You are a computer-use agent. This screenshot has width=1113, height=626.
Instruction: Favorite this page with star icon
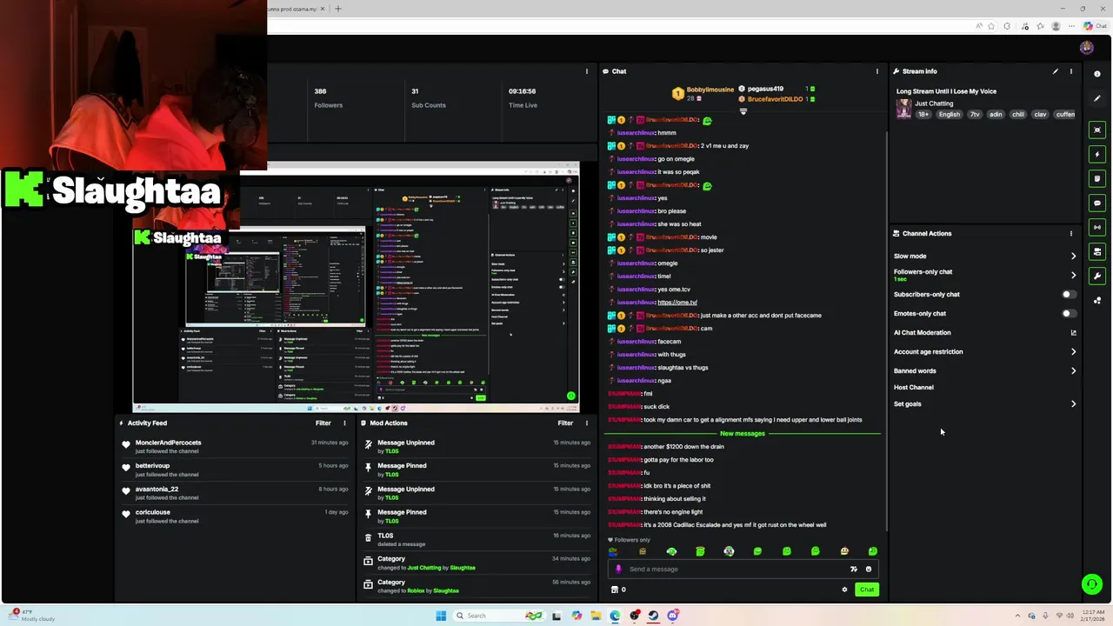[991, 26]
